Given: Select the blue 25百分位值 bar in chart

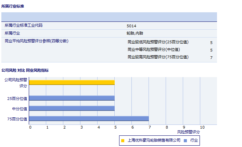Looking at the screenshot, I should coord(72,98).
